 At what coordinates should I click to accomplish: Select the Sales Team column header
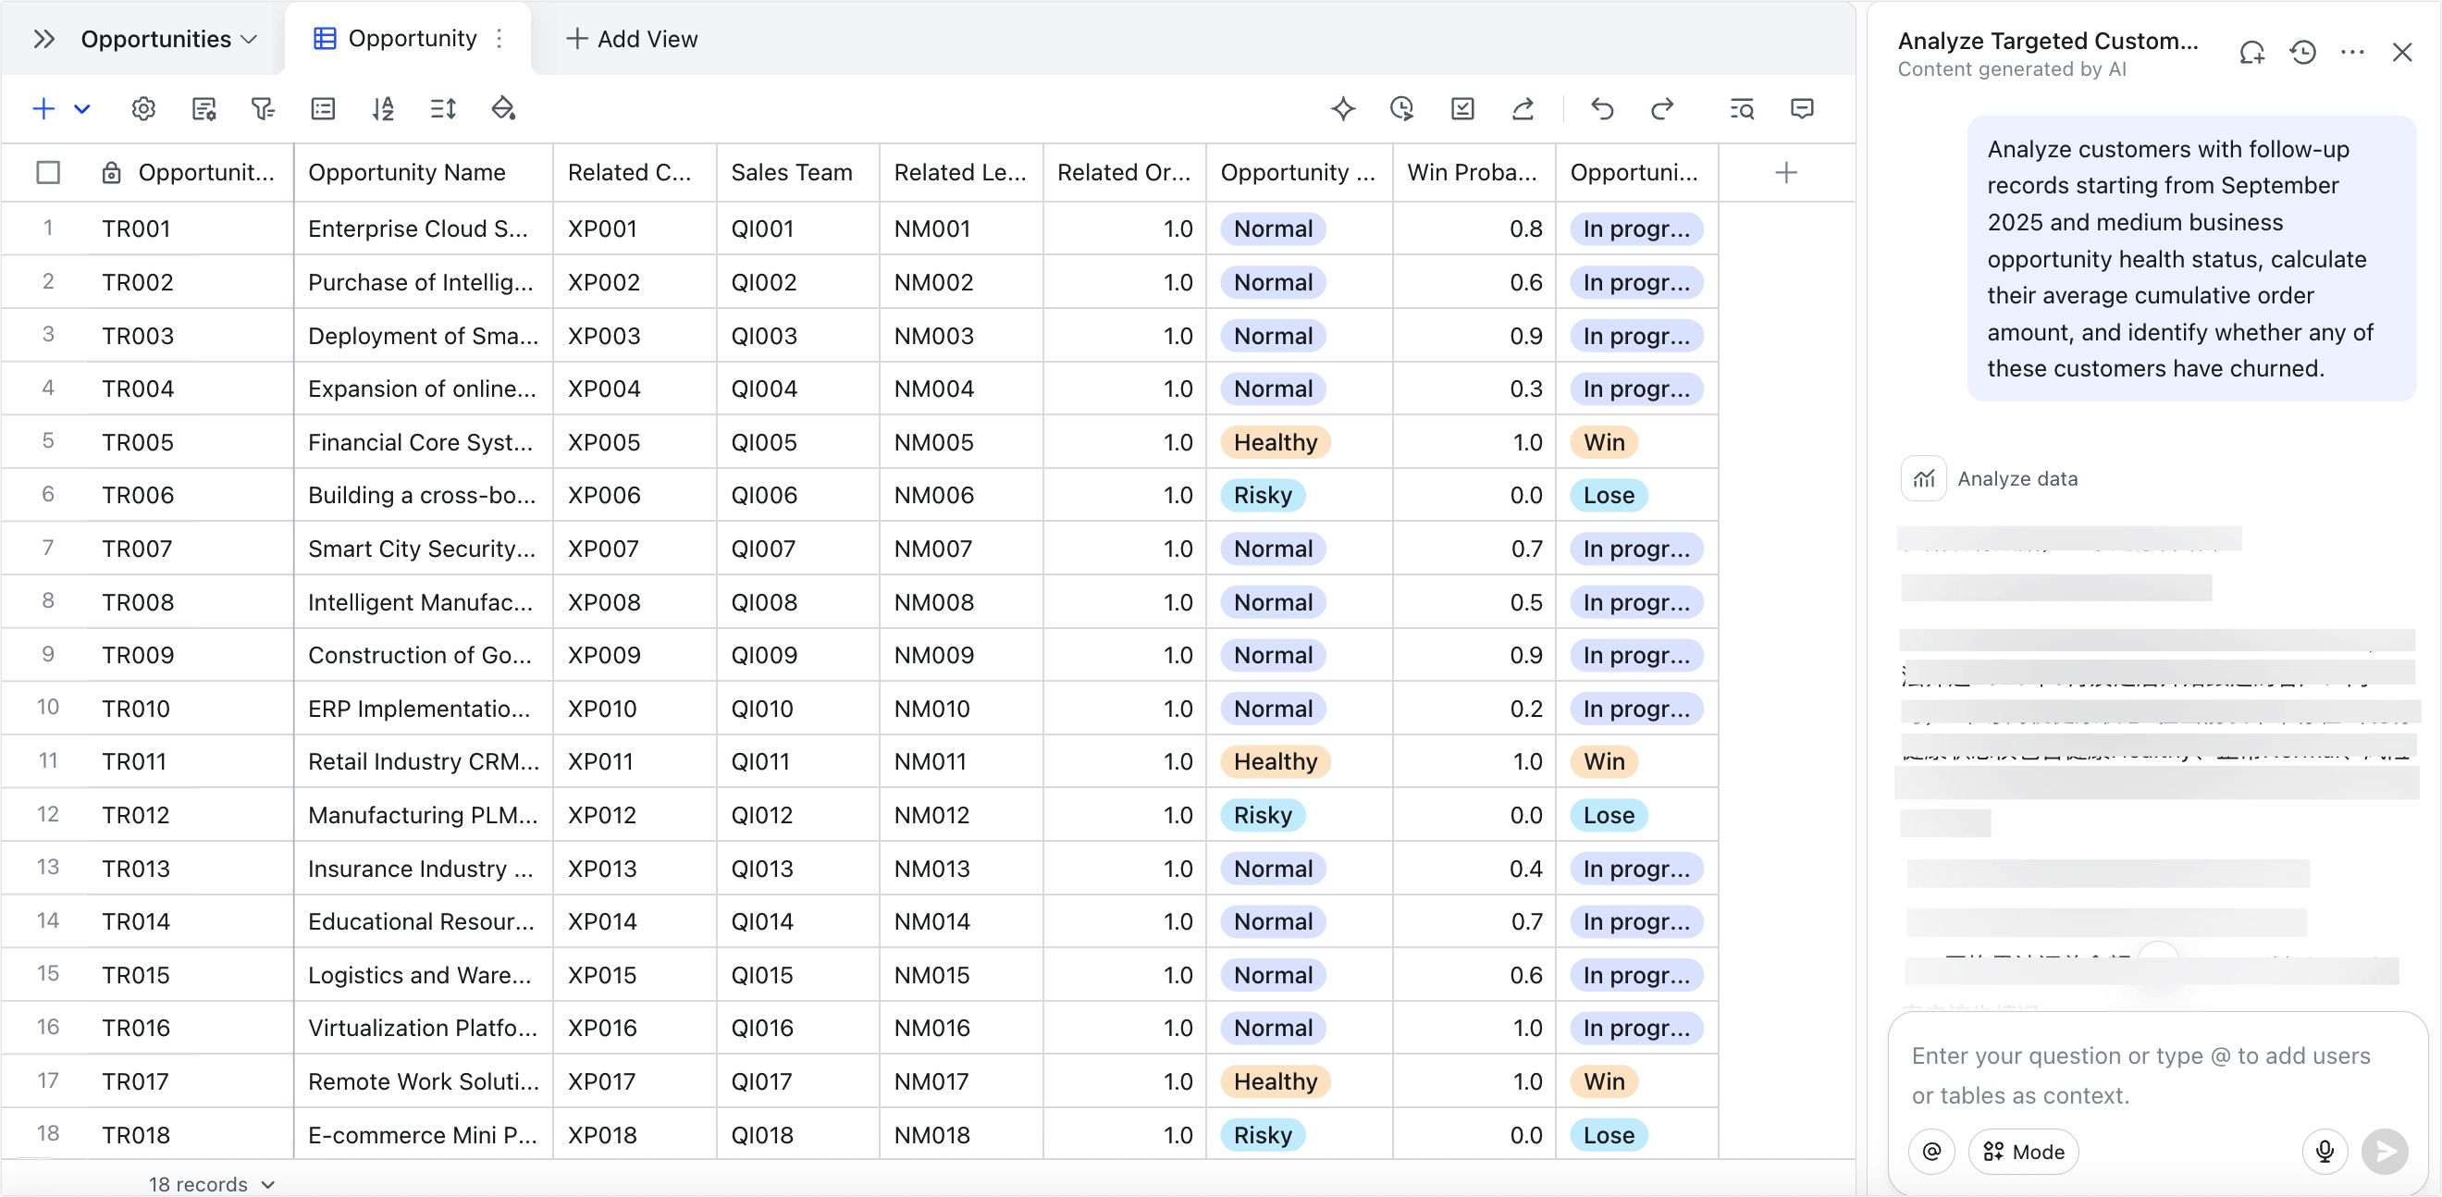pos(798,172)
